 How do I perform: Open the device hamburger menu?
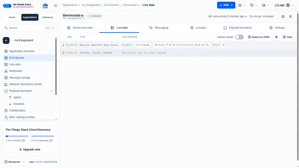click(x=290, y=16)
